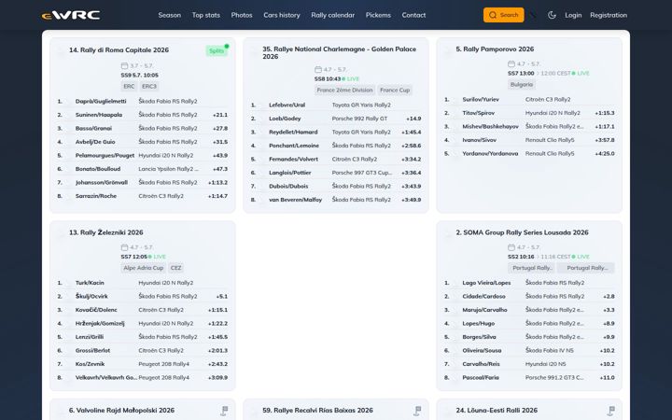This screenshot has height=420, width=672.
Task: Select the Bulgaria tag
Action: 522,84
